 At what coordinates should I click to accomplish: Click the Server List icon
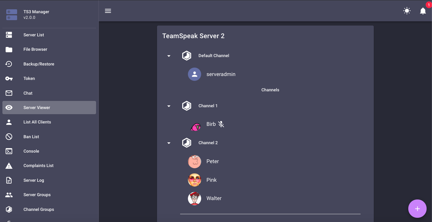pos(9,35)
